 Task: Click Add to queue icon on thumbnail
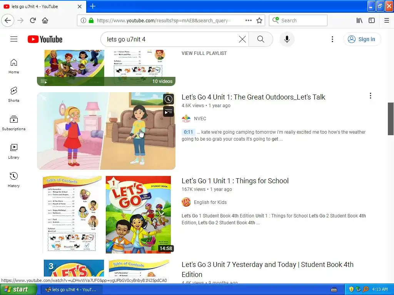[169, 112]
